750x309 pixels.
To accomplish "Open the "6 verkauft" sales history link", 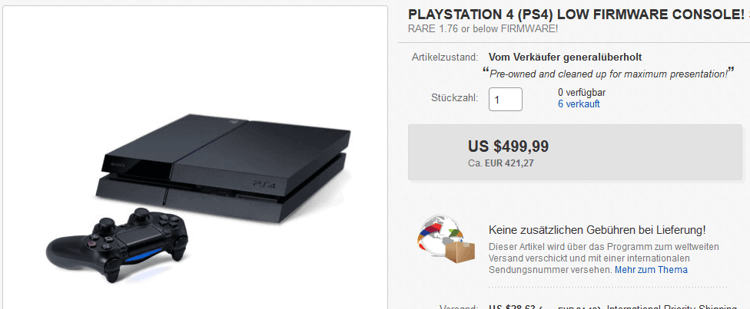I will pyautogui.click(x=579, y=104).
